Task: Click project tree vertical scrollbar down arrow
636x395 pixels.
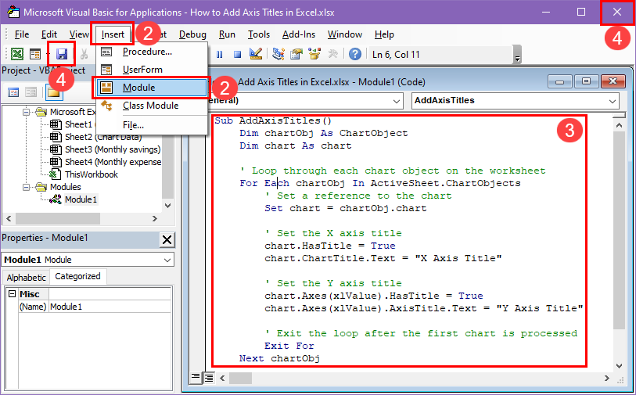Action: point(168,205)
